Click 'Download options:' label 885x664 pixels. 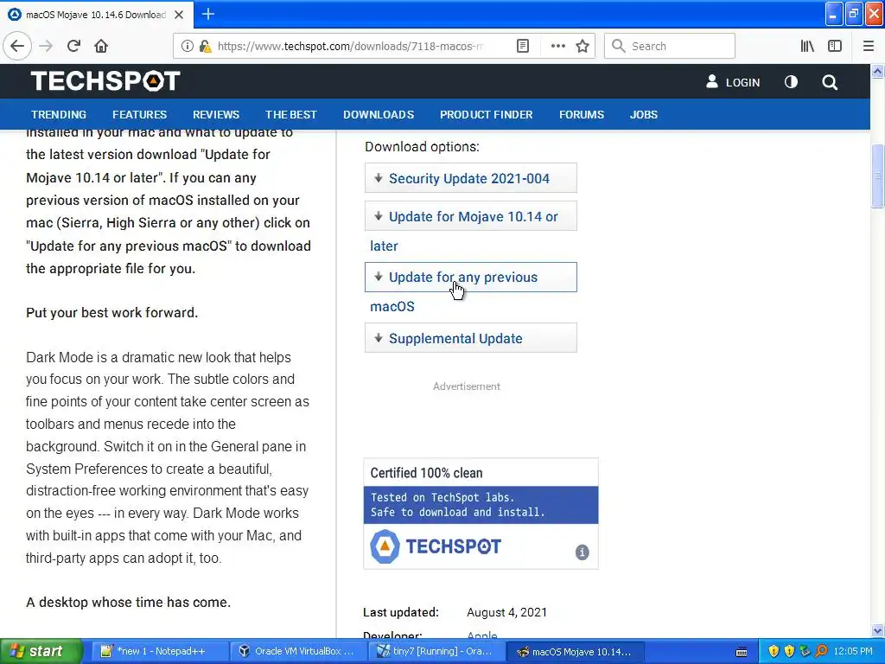[x=422, y=147]
